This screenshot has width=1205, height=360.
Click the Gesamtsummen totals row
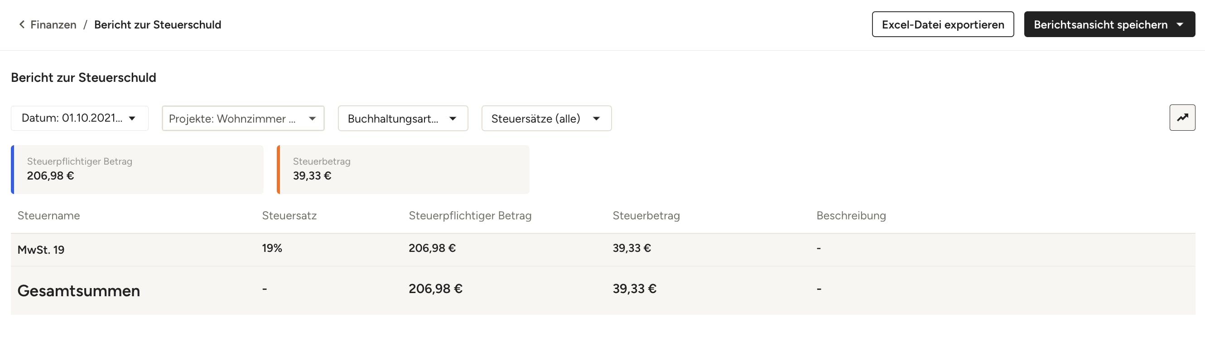(x=78, y=290)
